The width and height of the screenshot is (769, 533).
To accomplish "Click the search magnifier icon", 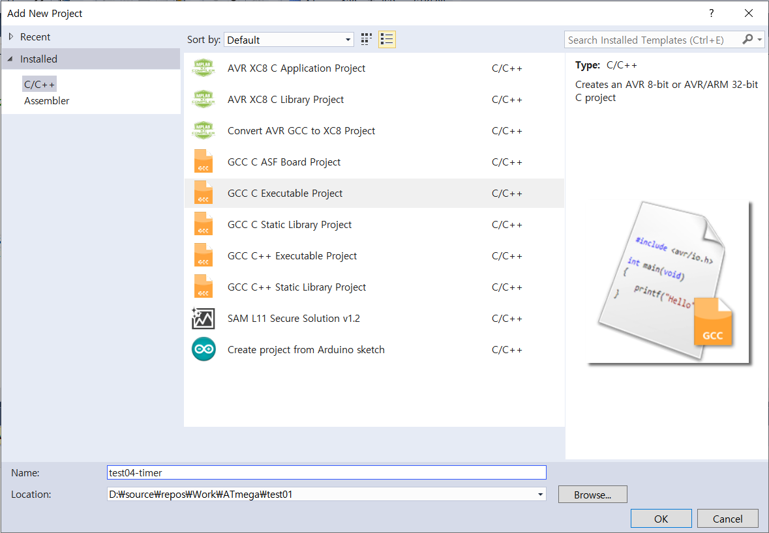I will coord(747,40).
